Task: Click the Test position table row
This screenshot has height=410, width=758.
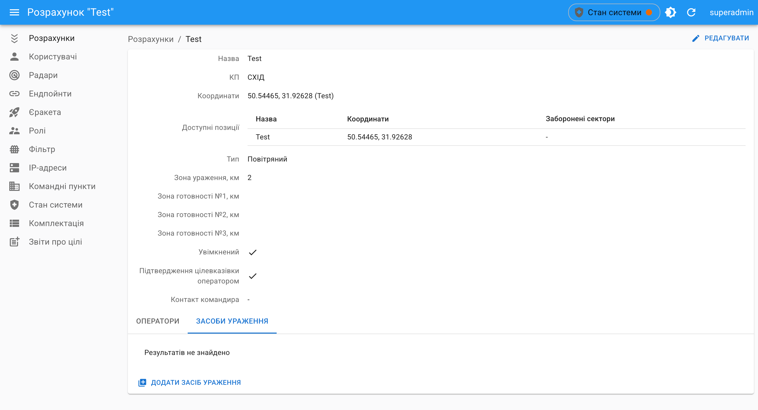Action: point(380,137)
